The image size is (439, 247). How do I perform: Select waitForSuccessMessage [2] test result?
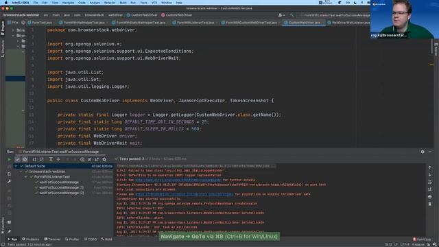click(x=61, y=193)
